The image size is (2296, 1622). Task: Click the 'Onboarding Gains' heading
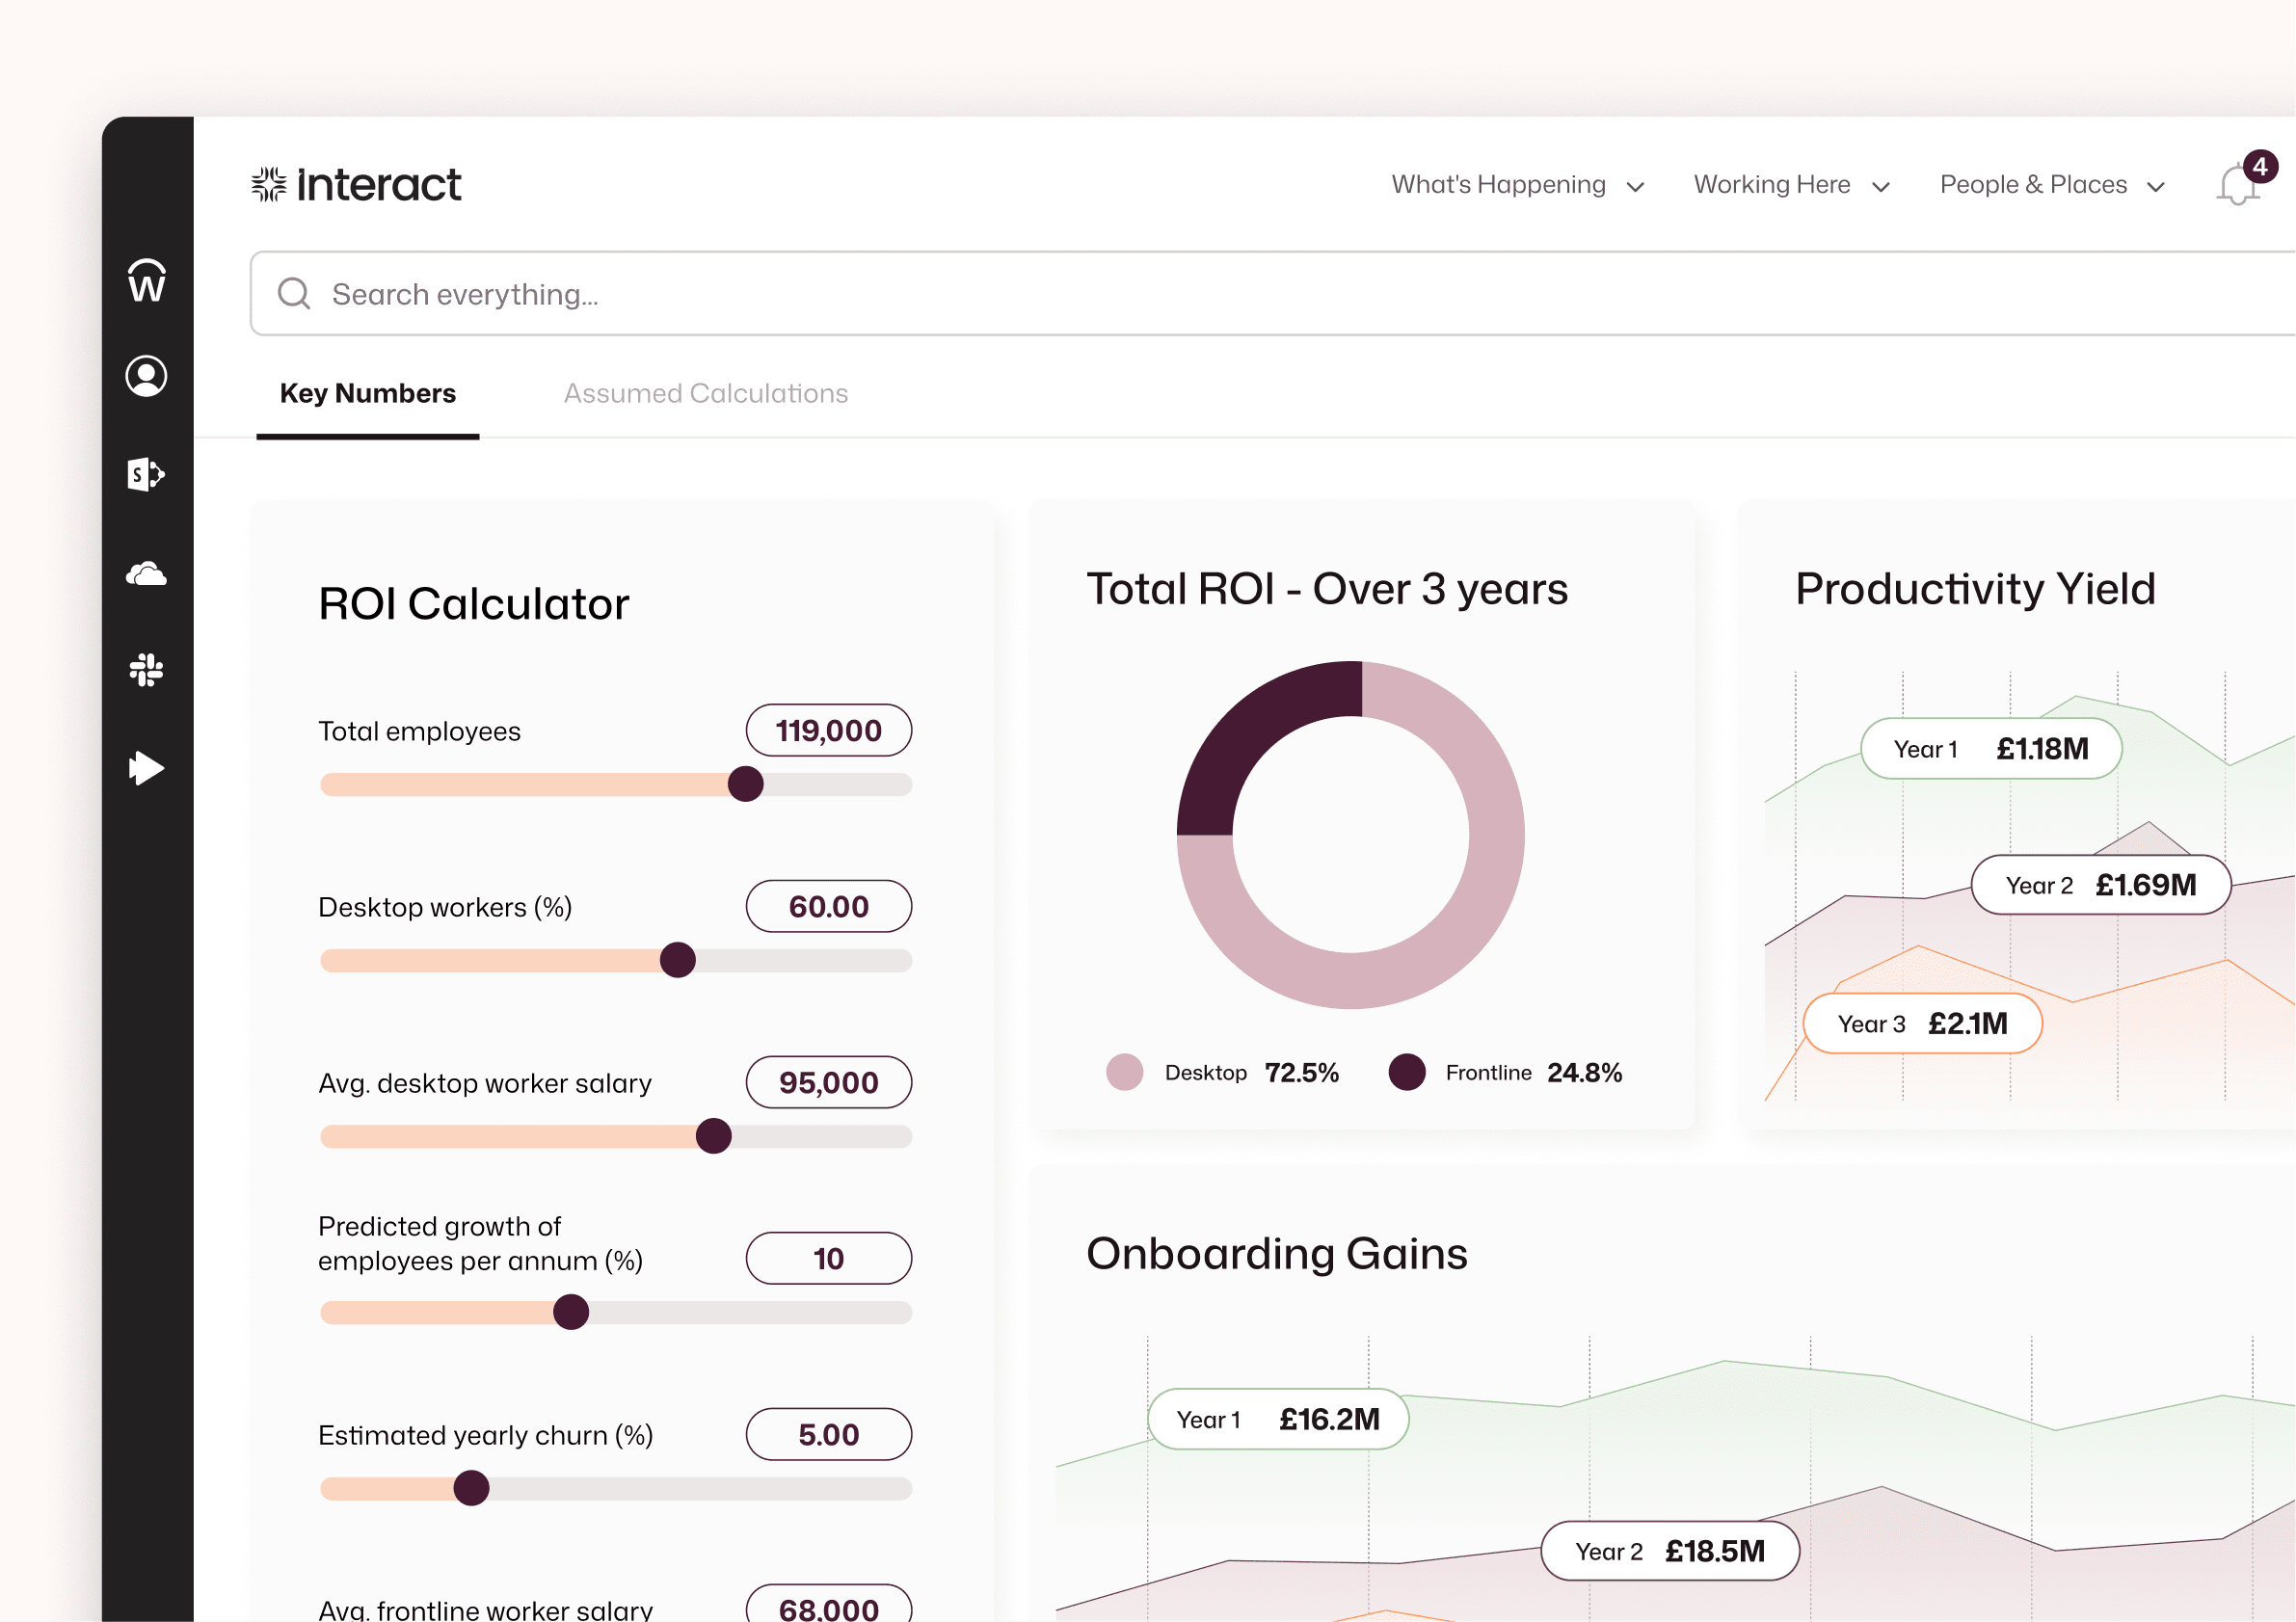[x=1277, y=1254]
